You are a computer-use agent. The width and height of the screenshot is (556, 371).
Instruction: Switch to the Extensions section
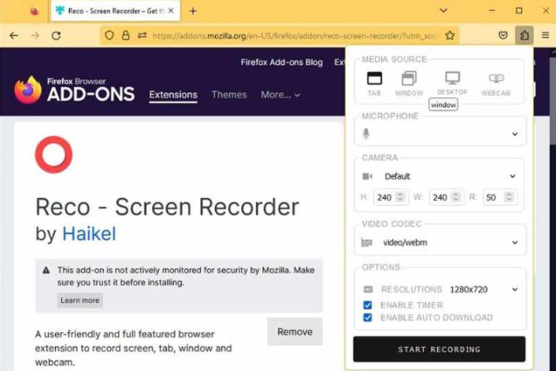pyautogui.click(x=173, y=94)
